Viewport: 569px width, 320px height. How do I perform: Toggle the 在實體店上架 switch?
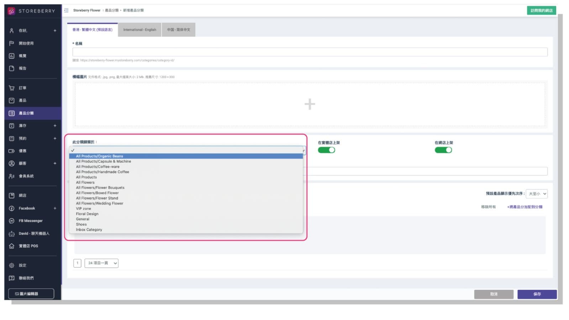tap(326, 150)
